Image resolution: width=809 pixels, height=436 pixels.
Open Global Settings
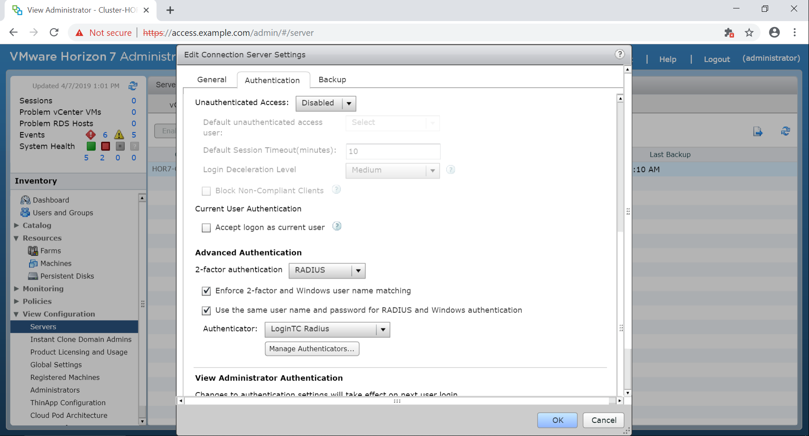pyautogui.click(x=56, y=364)
